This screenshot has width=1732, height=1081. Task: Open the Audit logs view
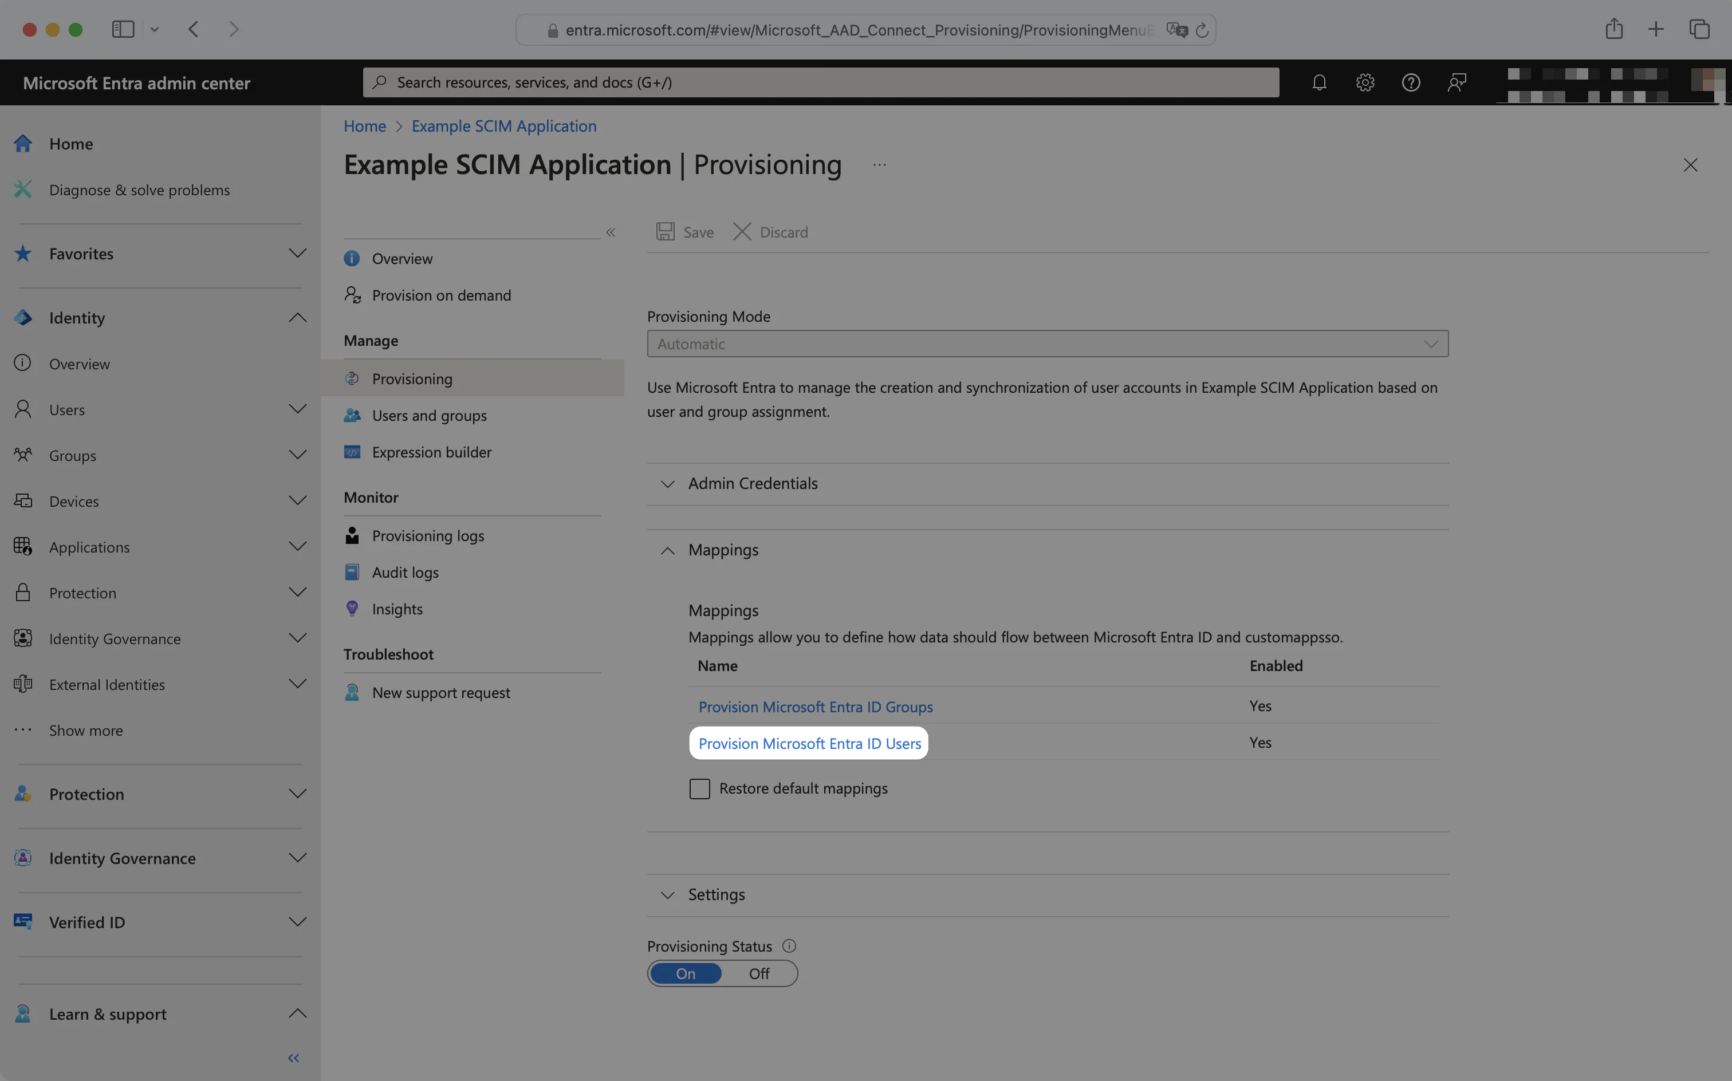pyautogui.click(x=404, y=572)
